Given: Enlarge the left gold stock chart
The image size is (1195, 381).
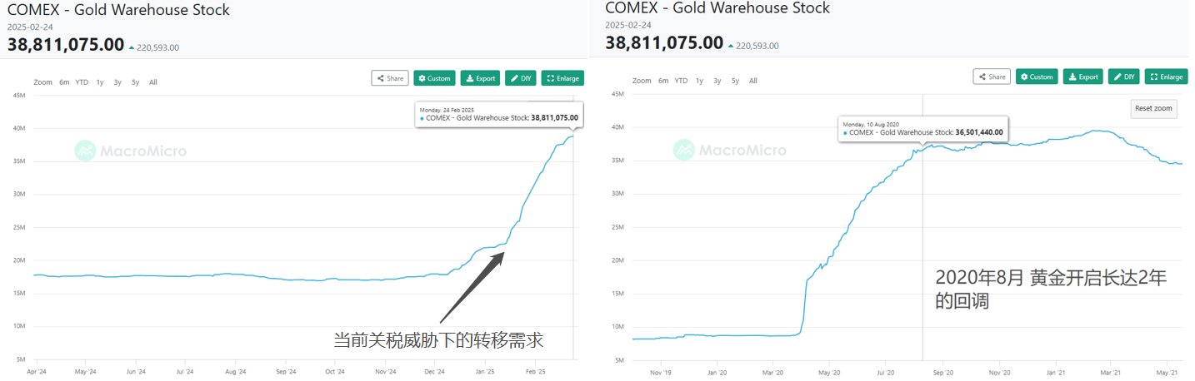Looking at the screenshot, I should (562, 78).
